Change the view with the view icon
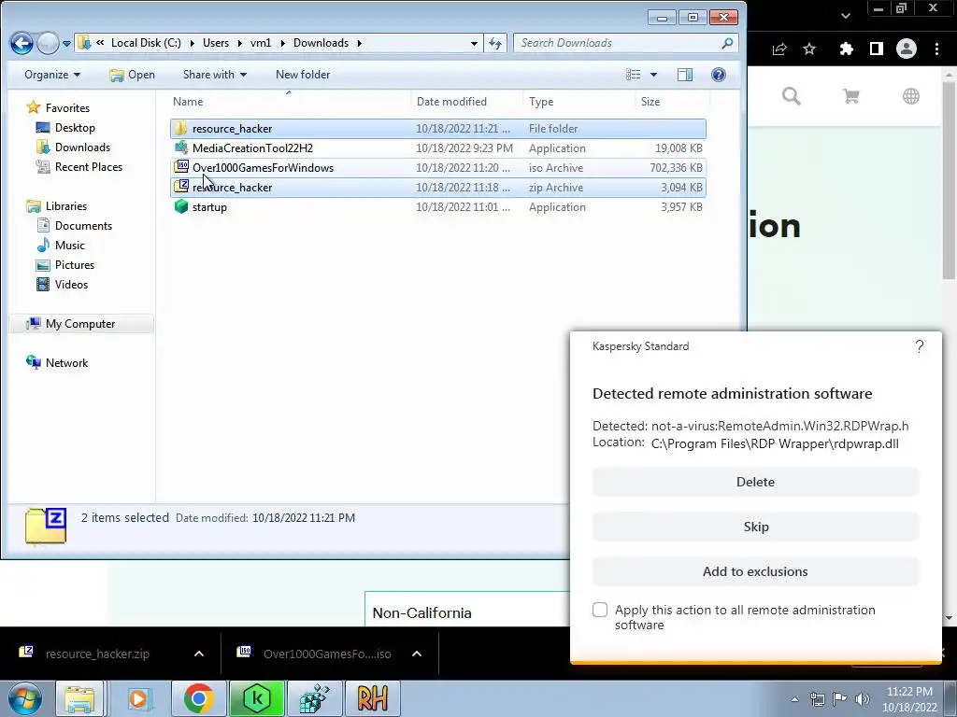 (634, 75)
